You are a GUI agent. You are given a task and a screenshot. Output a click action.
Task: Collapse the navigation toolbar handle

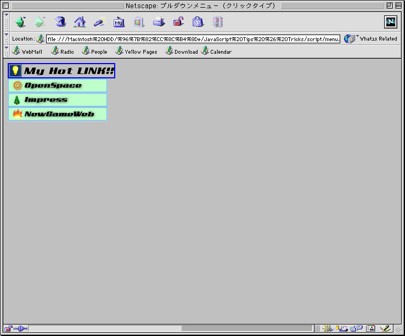click(x=7, y=22)
